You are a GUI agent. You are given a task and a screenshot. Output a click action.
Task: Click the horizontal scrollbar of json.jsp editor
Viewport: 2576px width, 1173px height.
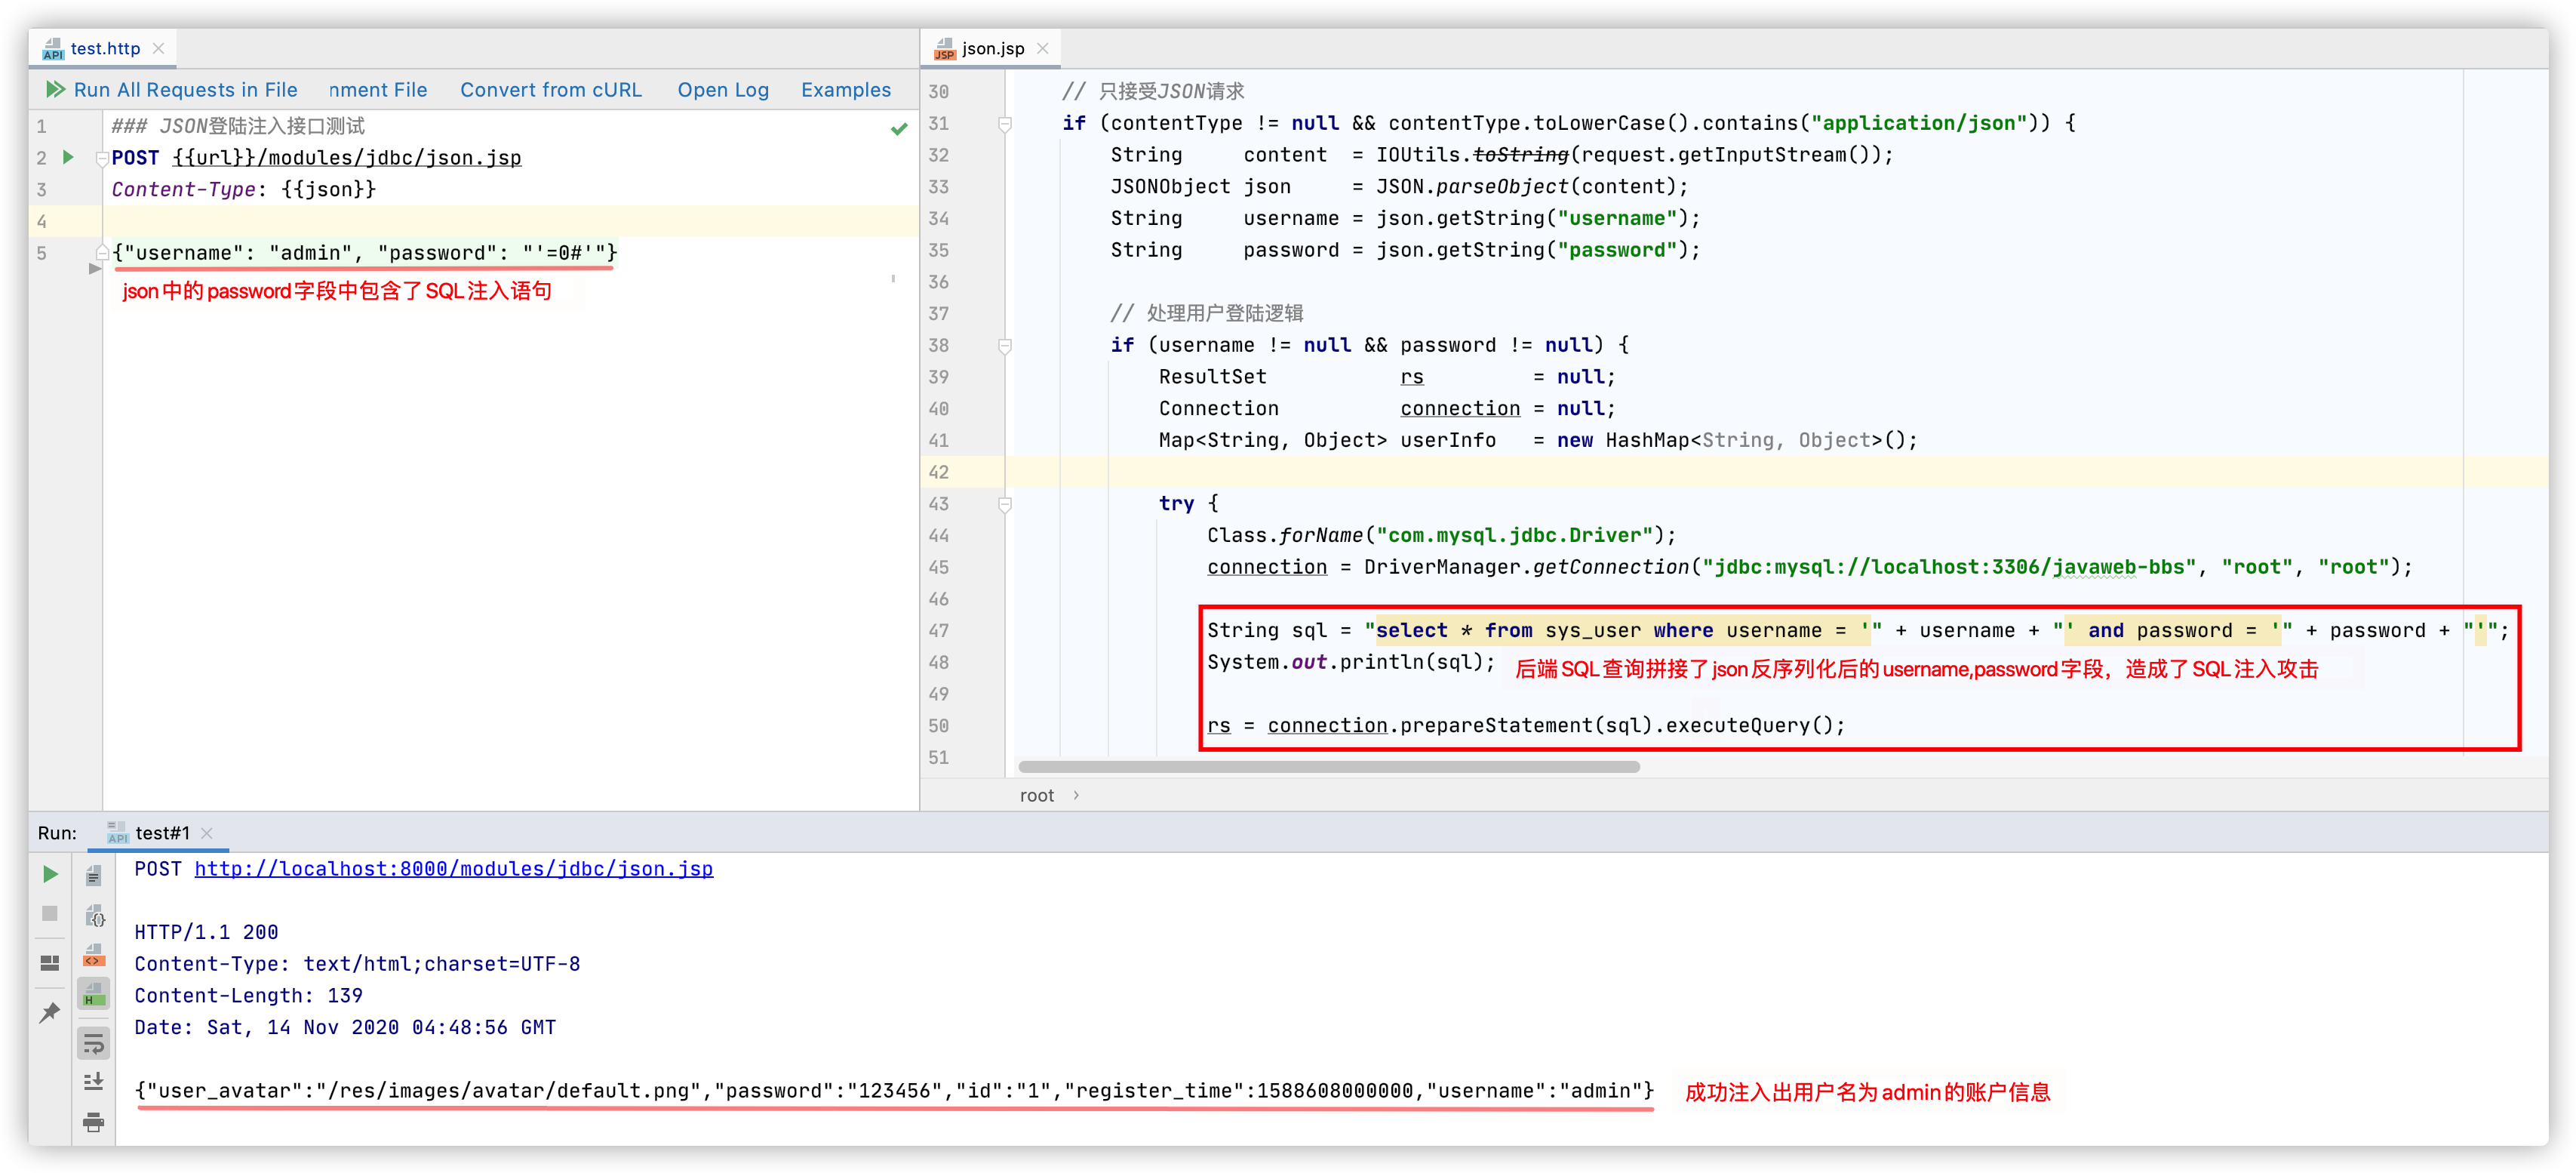1329,767
